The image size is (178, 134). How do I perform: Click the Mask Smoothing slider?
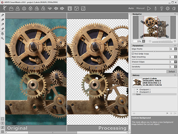pyautogui.click(x=154, y=59)
